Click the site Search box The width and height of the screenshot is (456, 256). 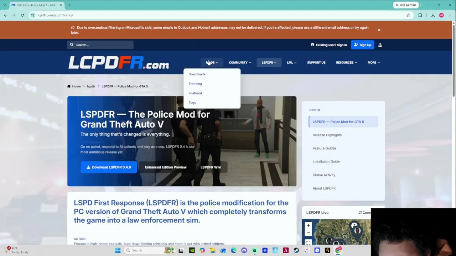click(100, 45)
